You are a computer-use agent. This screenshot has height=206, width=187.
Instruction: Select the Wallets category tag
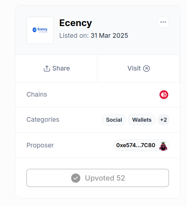pos(142,120)
